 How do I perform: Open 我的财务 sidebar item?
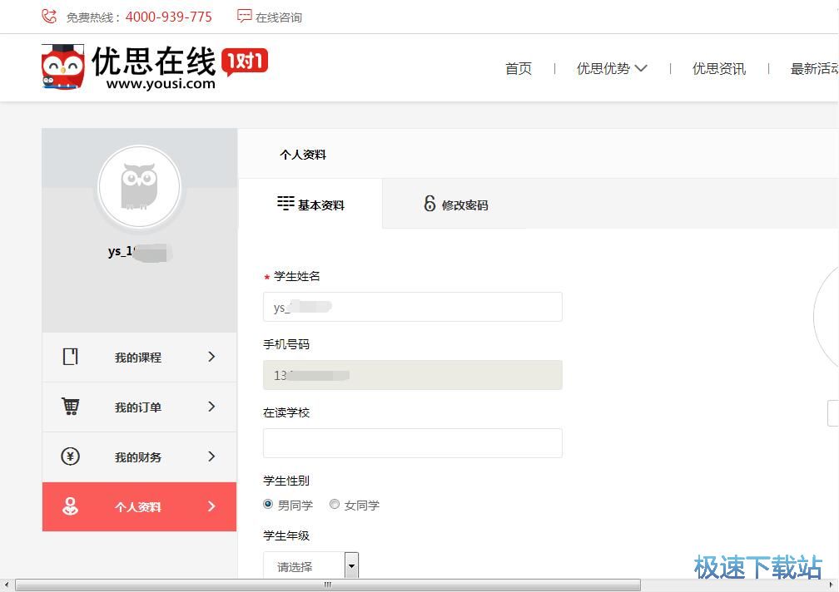[x=139, y=456]
